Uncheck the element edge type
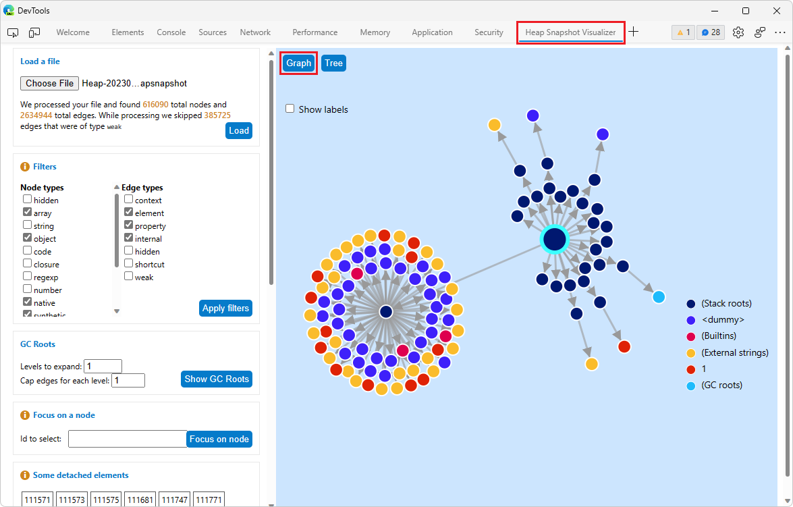 pyautogui.click(x=128, y=212)
